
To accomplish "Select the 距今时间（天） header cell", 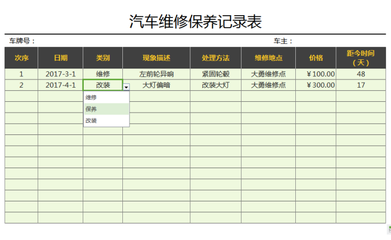I will pyautogui.click(x=361, y=58).
